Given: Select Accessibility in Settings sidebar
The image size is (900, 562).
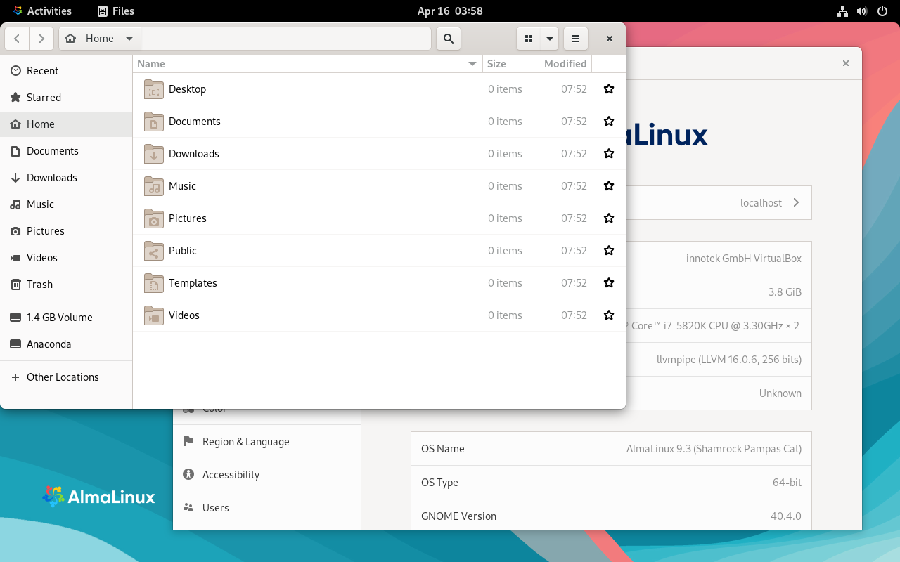Looking at the screenshot, I should (231, 475).
